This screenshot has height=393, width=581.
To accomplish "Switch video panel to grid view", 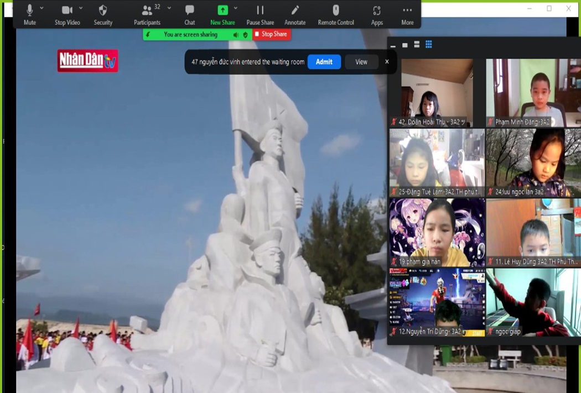I will [429, 45].
